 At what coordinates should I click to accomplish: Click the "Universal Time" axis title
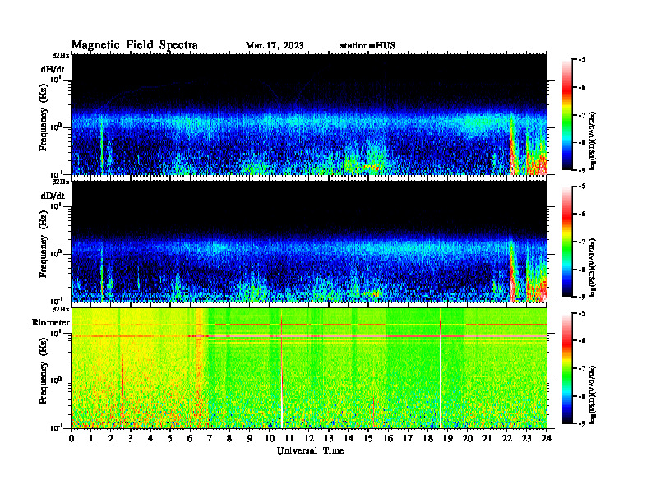coord(310,450)
